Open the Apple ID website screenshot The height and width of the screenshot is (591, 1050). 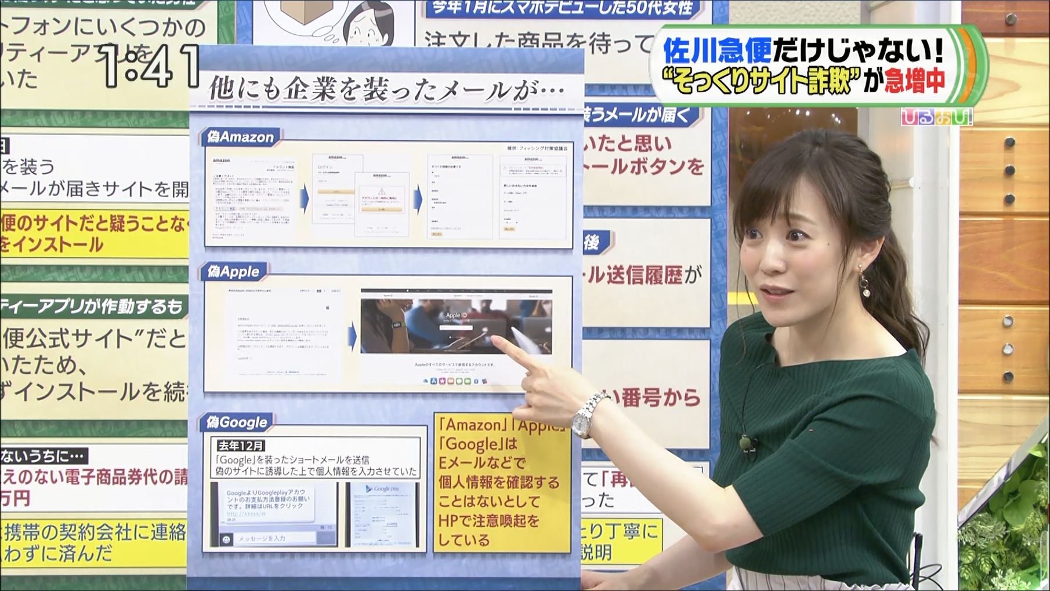point(457,322)
